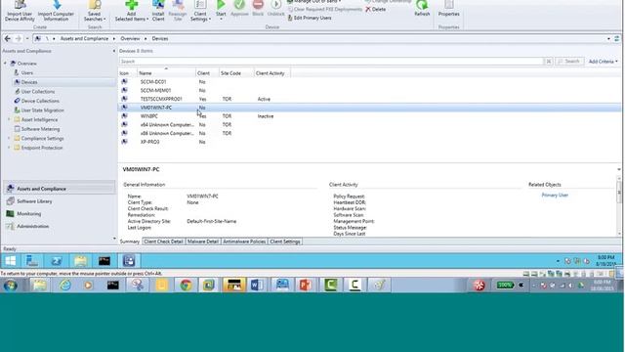Click Delete in the ribbon
The image size is (625, 352).
pos(376,9)
